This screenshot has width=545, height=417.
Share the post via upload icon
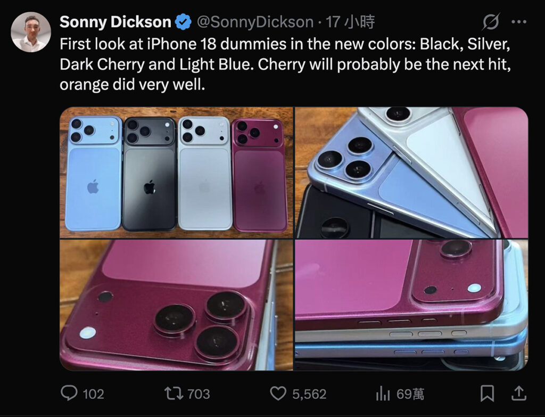pos(519,394)
